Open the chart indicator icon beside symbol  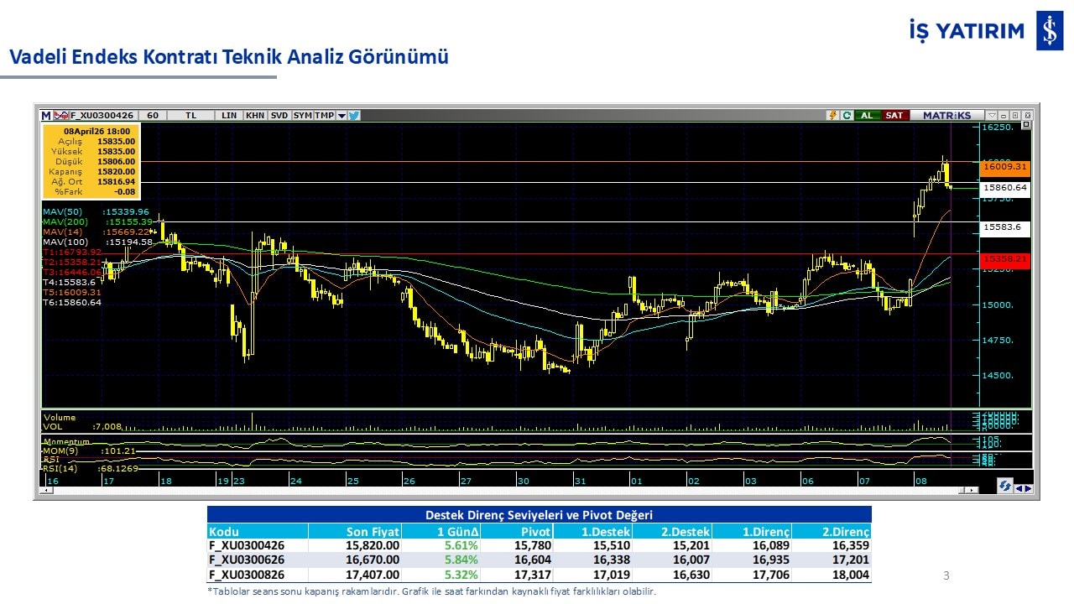tap(61, 116)
